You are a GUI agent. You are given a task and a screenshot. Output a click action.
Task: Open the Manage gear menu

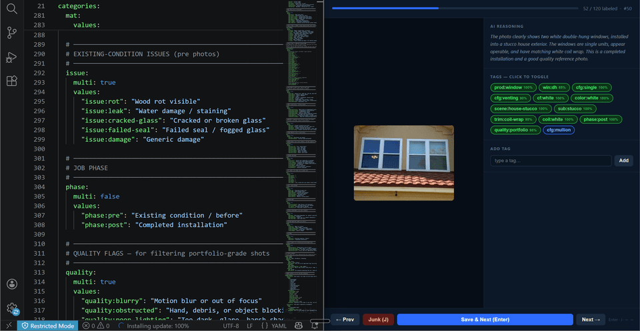[x=12, y=308]
